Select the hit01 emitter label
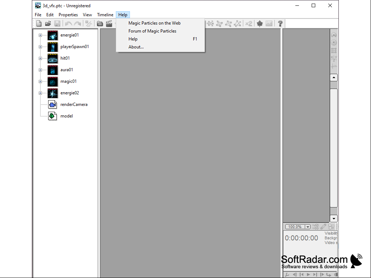The image size is (371, 278). pyautogui.click(x=65, y=58)
